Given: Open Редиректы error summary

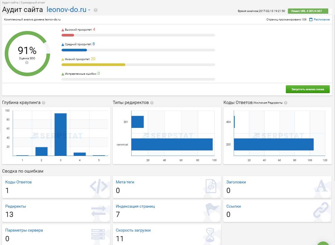Looking at the screenshot, I should click(16, 206).
